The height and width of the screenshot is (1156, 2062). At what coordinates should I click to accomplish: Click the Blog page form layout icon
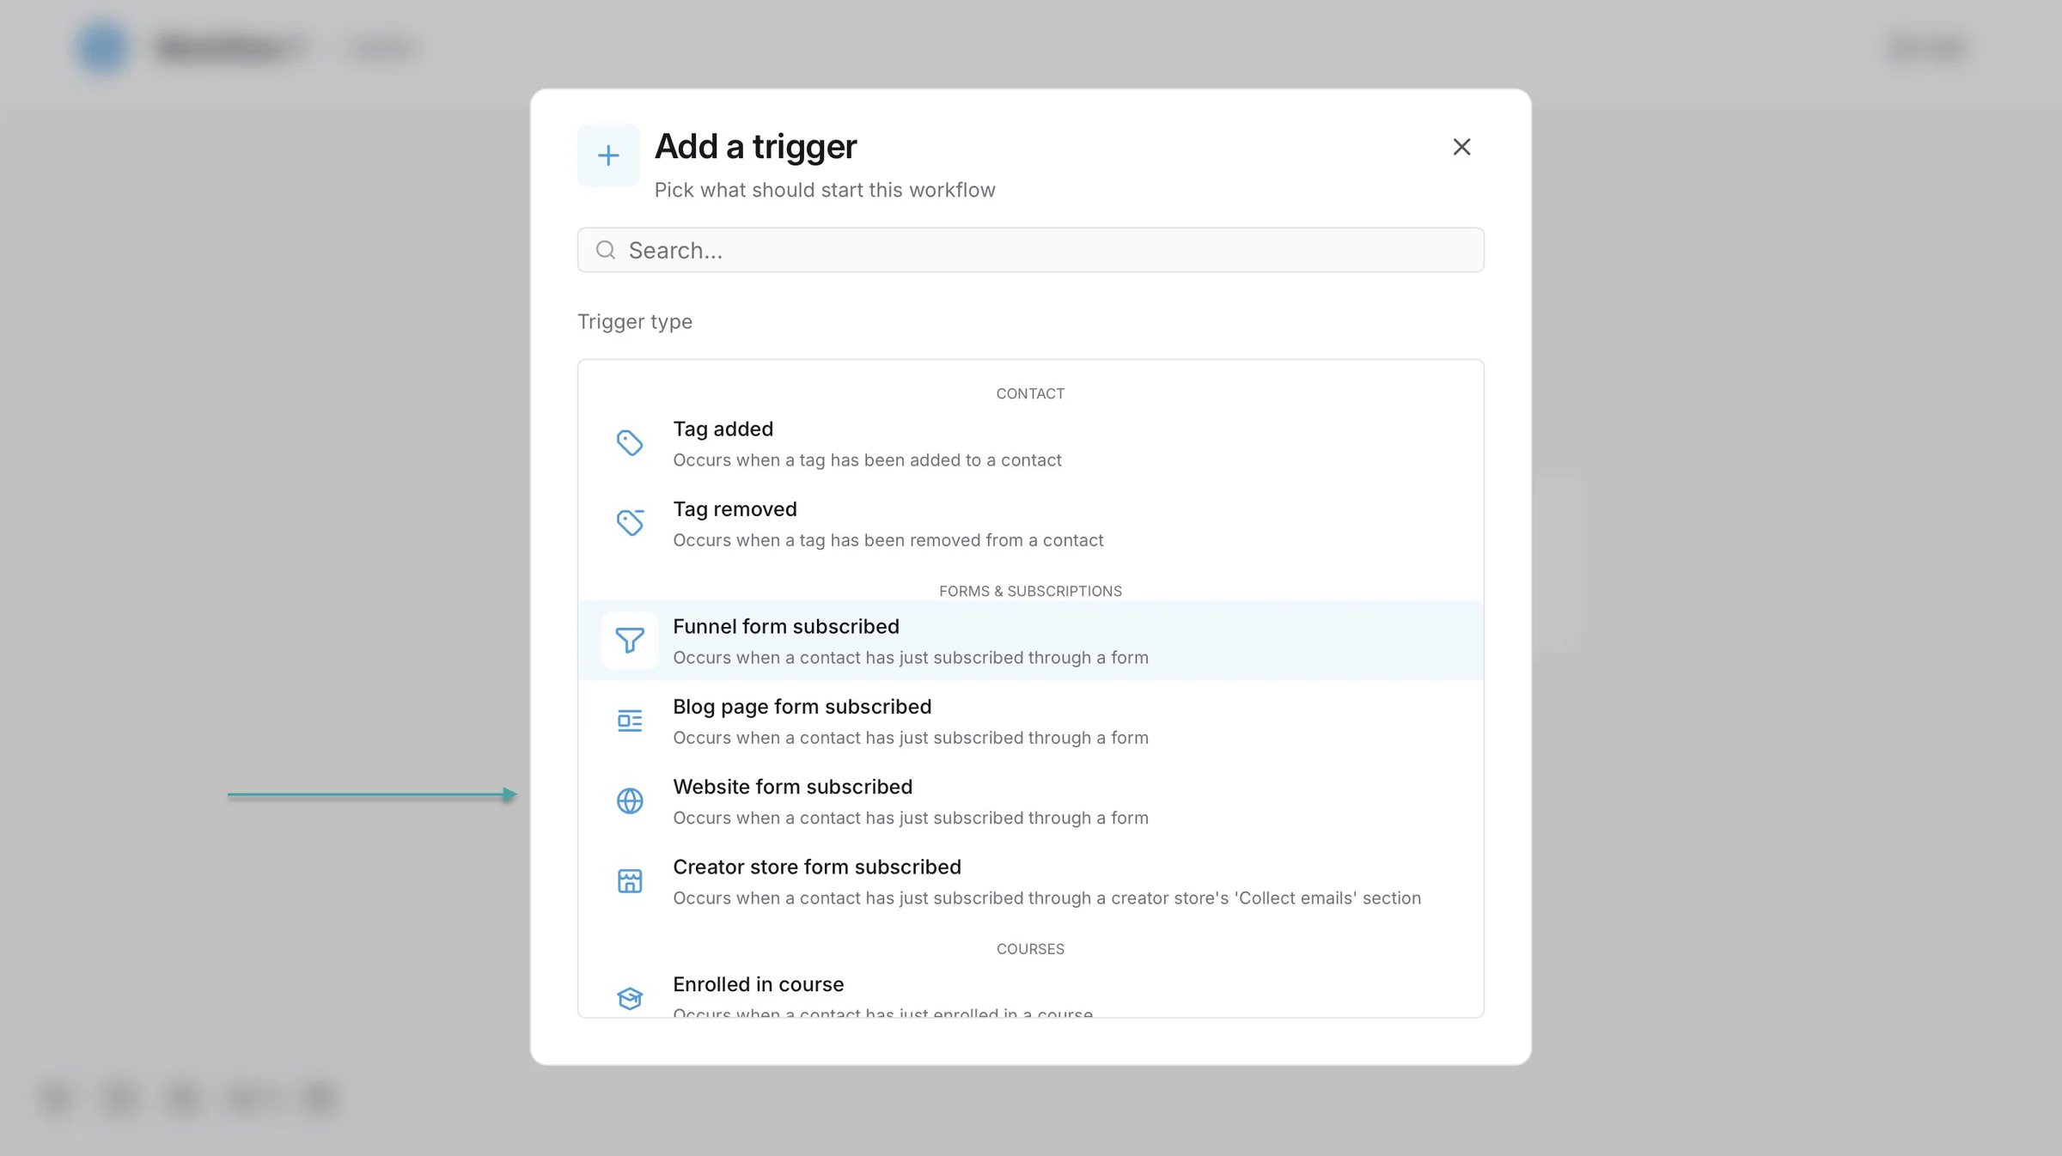(630, 721)
